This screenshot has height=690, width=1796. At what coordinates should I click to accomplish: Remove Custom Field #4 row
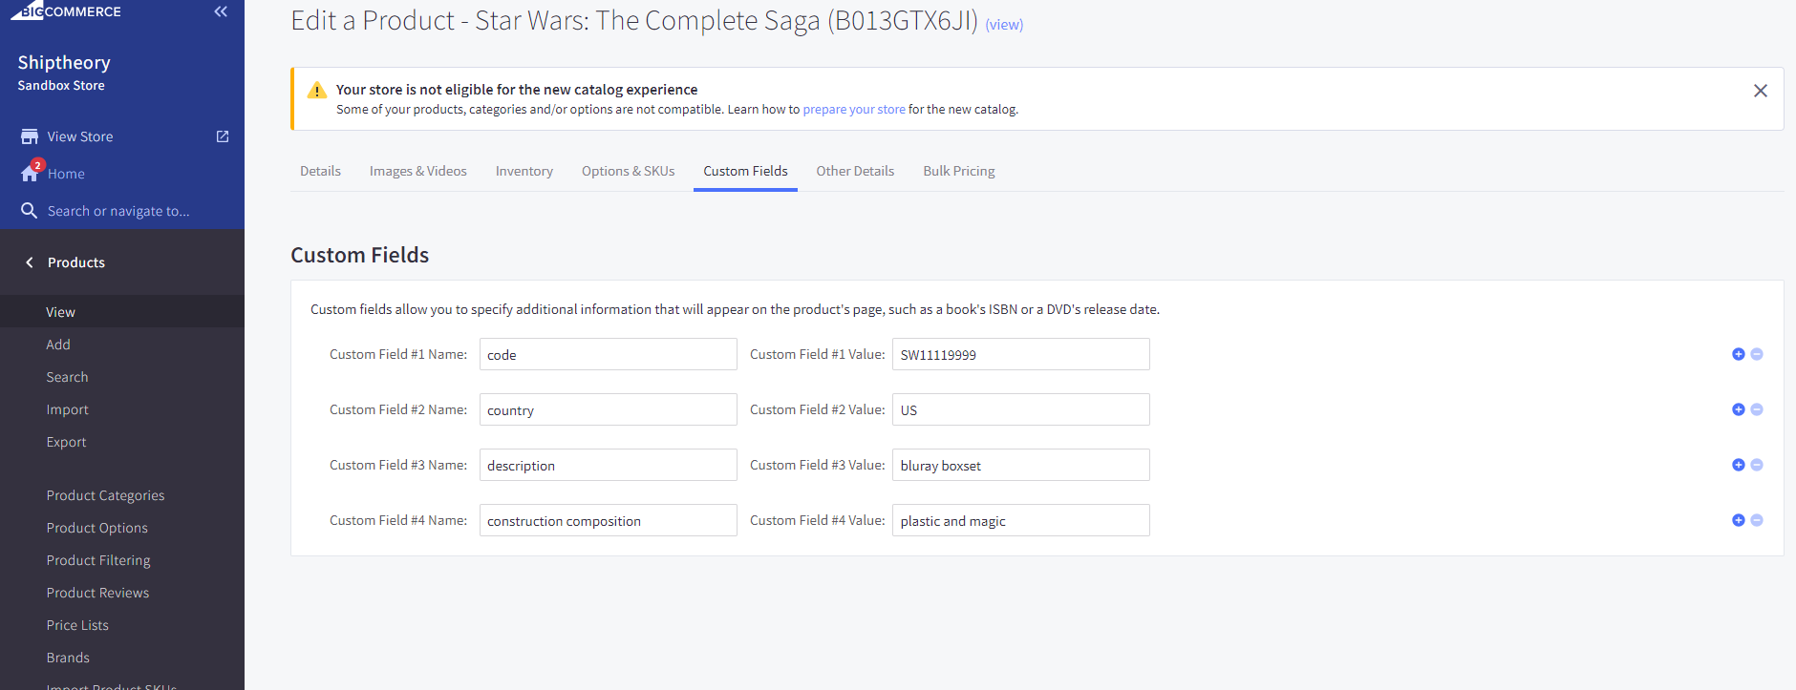pos(1757,520)
